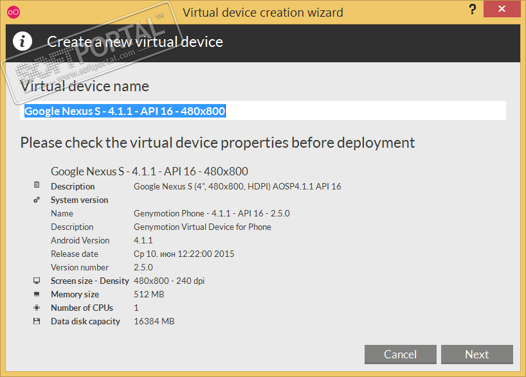Cancel the virtual device creation
Screen dimensions: 526x377
click(x=400, y=355)
